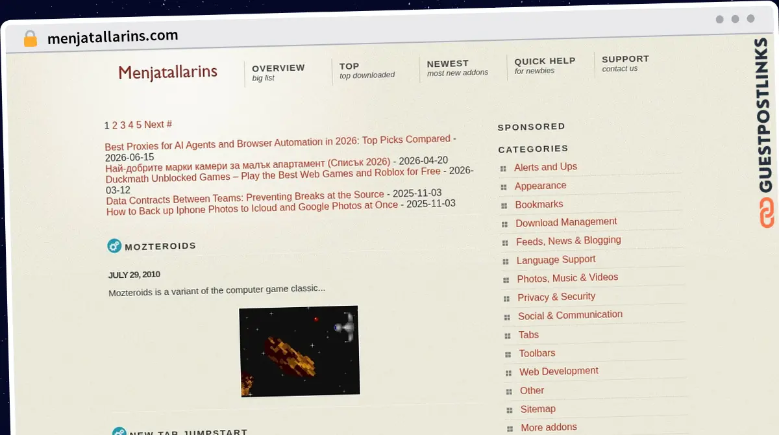
Task: Click the GuestPostLinks chain logo icon
Action: pos(767,213)
